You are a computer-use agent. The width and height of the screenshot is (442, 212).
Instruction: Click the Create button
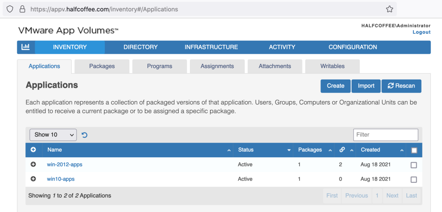(x=335, y=86)
